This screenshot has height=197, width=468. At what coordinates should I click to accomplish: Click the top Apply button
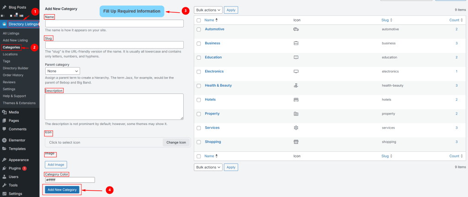231,10
